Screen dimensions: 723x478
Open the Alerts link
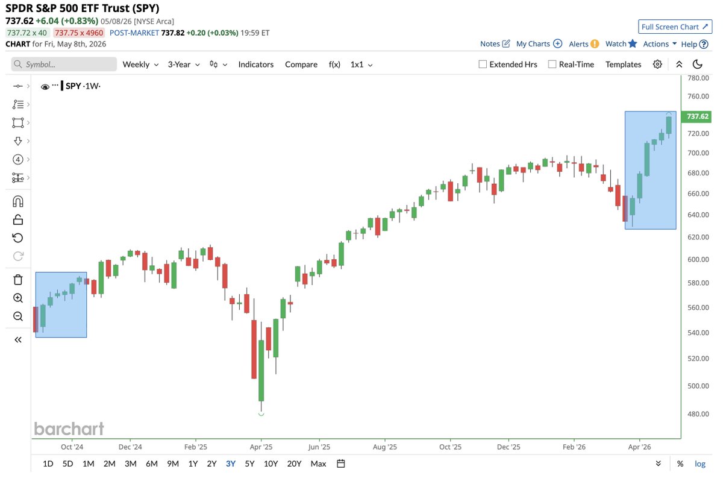click(x=578, y=44)
